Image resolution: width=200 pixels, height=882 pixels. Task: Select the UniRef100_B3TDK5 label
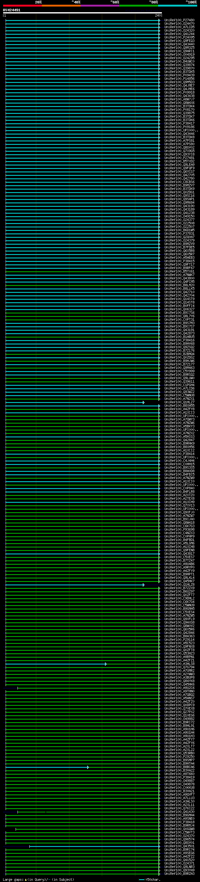click(x=179, y=72)
